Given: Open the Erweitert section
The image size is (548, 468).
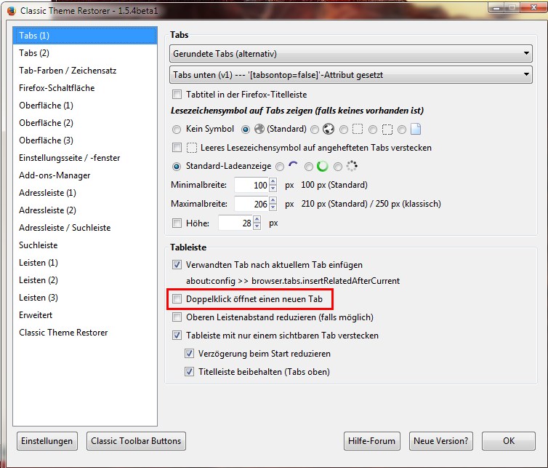Looking at the screenshot, I should click(85, 315).
